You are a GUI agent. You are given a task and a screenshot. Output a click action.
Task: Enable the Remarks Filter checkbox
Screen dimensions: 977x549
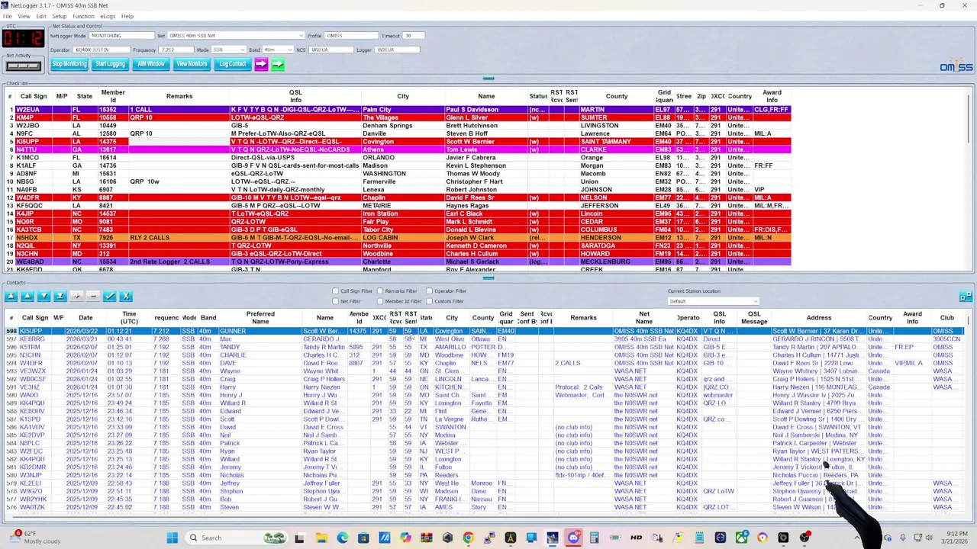[x=380, y=291]
